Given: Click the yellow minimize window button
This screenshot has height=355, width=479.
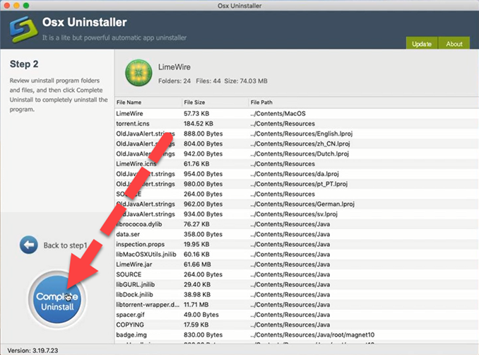Looking at the screenshot, I should click(x=16, y=5).
